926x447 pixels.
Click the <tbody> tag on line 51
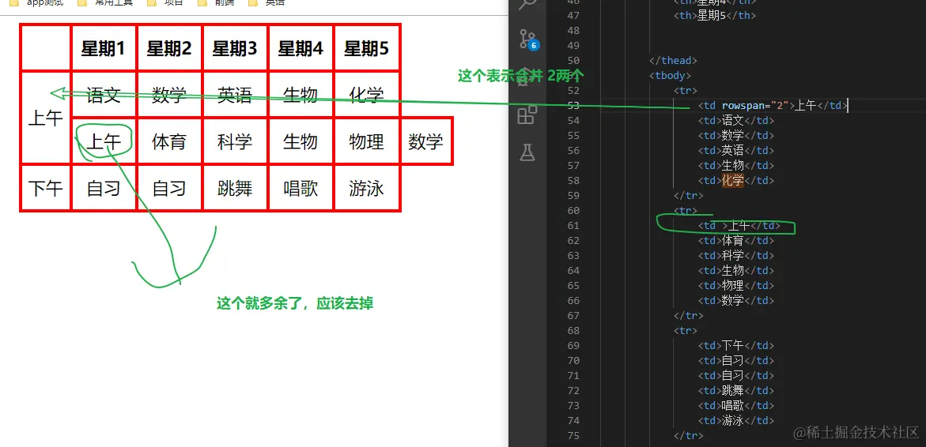point(670,76)
